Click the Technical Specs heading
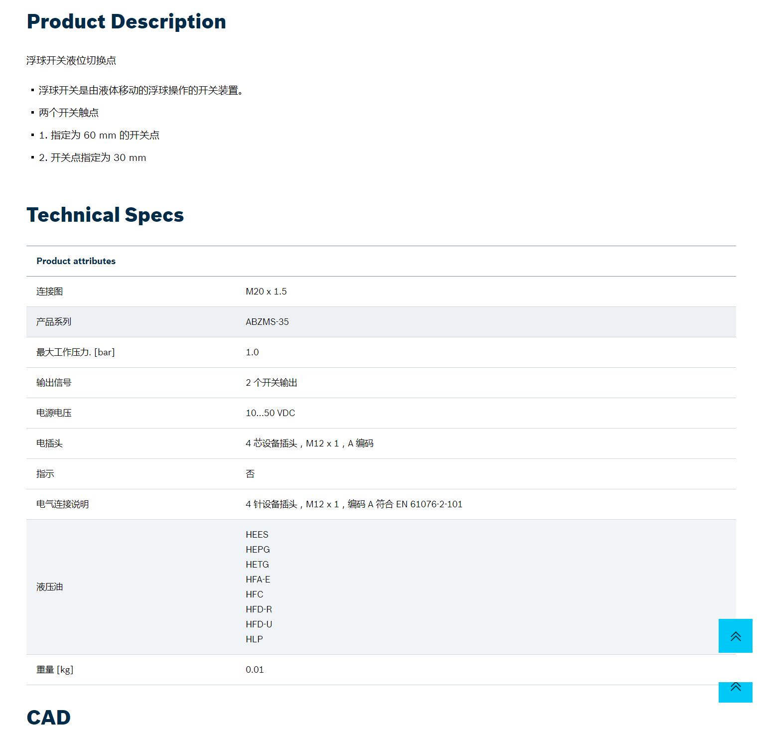The height and width of the screenshot is (732, 761). click(x=105, y=215)
